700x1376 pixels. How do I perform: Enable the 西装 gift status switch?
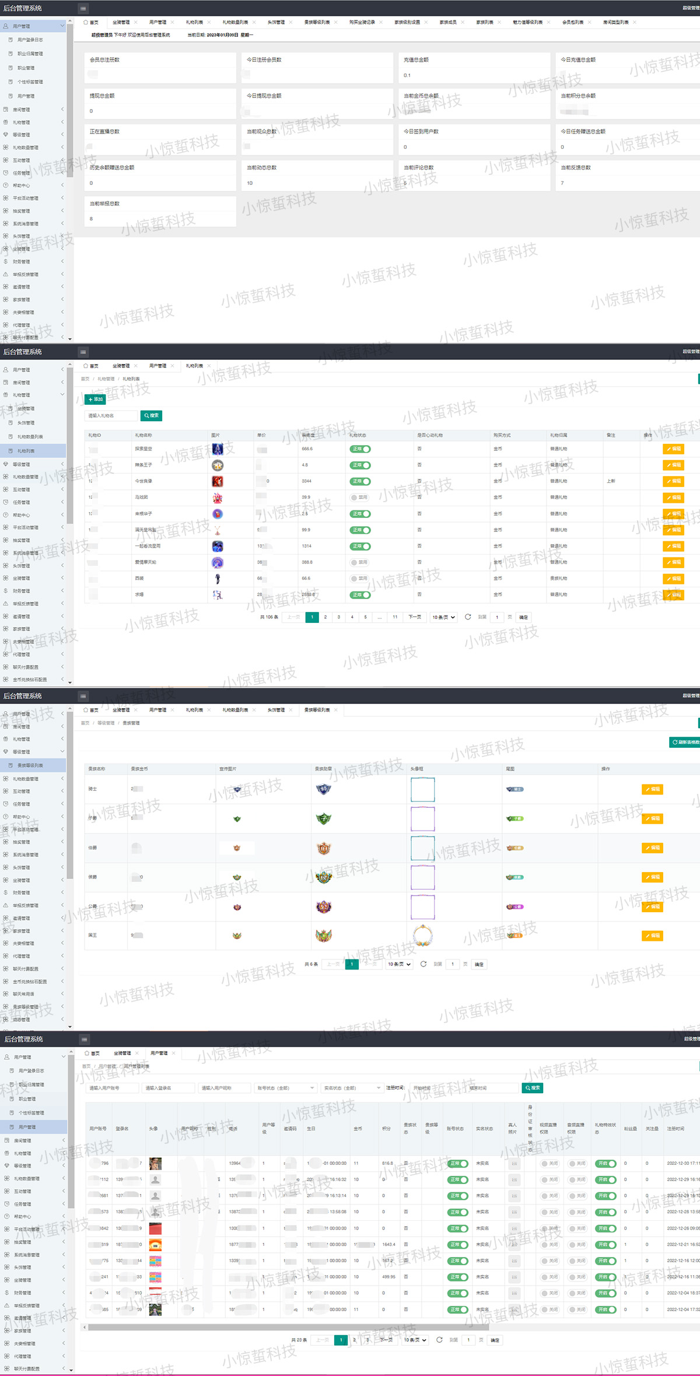(359, 579)
